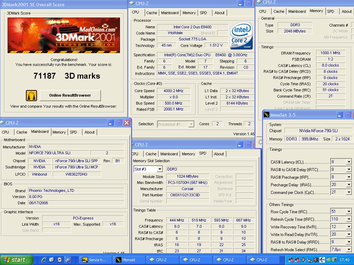The height and width of the screenshot is (265, 354).
Task: Click the SPD manufacturer Corsair field
Action: [x=188, y=189]
